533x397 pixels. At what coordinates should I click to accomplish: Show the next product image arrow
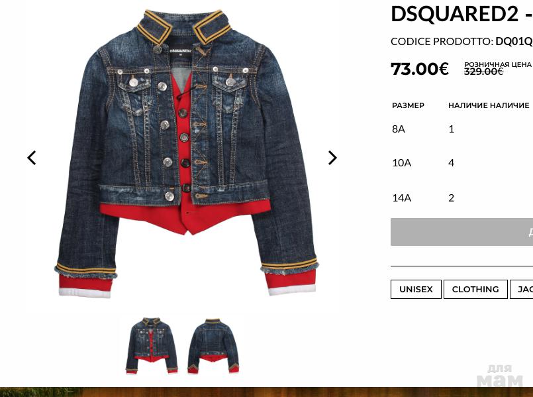point(332,158)
